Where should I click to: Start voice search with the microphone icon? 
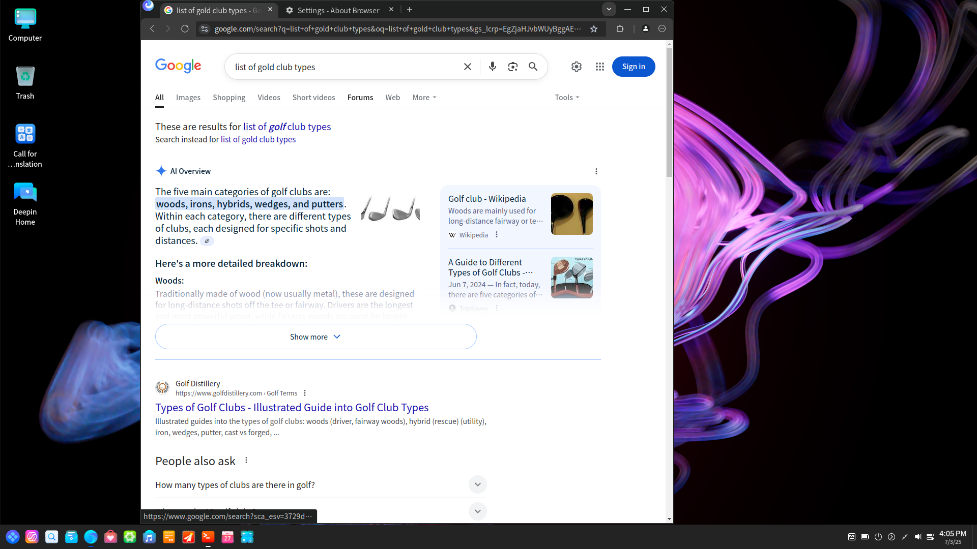(492, 67)
